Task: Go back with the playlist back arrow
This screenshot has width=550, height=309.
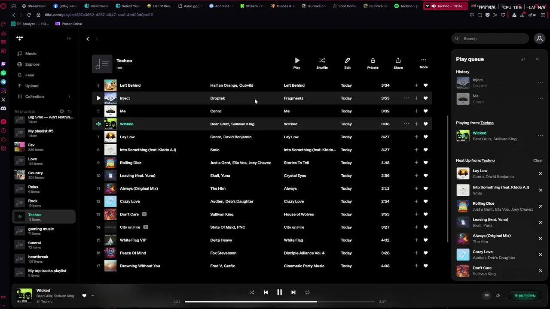Action: coord(88,39)
